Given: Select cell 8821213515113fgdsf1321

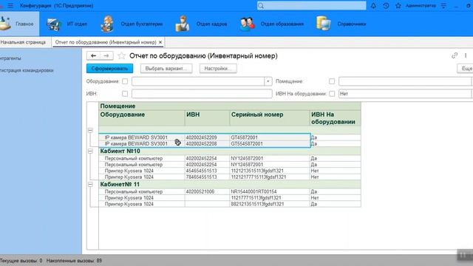Looking at the screenshot, I should click(x=270, y=204).
